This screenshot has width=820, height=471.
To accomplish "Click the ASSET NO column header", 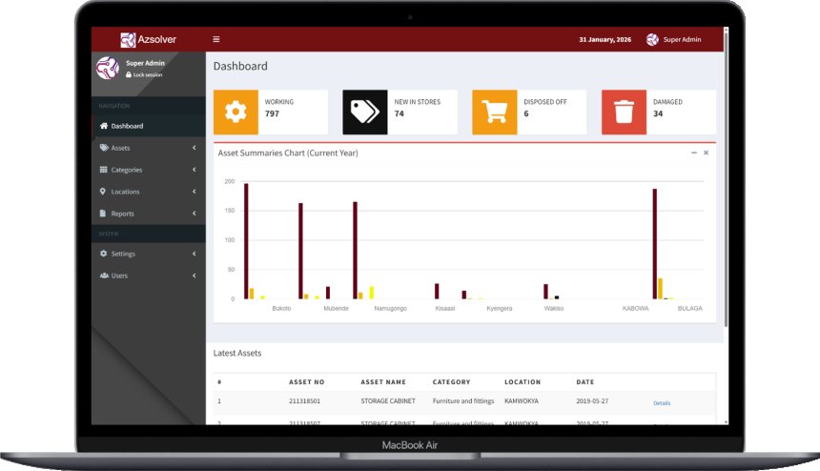I will coord(306,382).
